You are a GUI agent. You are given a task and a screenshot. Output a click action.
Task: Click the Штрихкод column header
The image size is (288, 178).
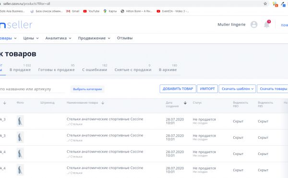[x=48, y=103]
